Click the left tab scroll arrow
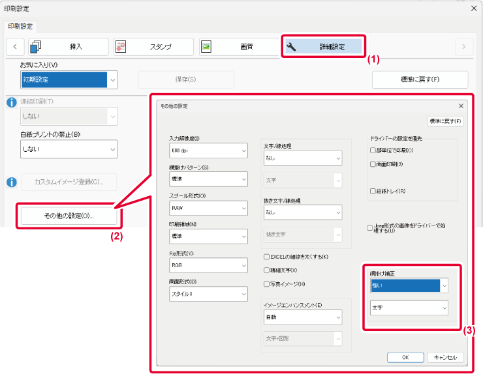Screen dimensions: 483x376 (x=15, y=46)
